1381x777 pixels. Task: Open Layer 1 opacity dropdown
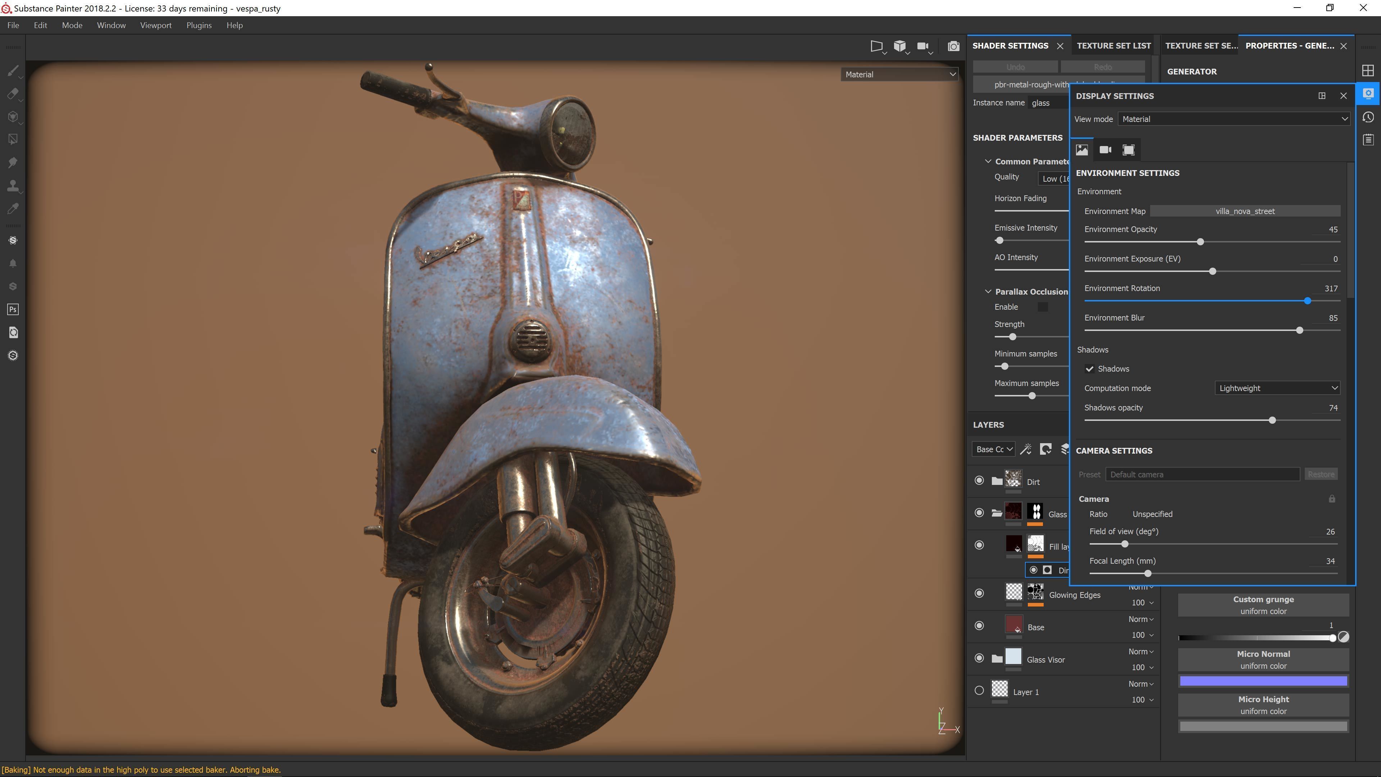[1143, 700]
